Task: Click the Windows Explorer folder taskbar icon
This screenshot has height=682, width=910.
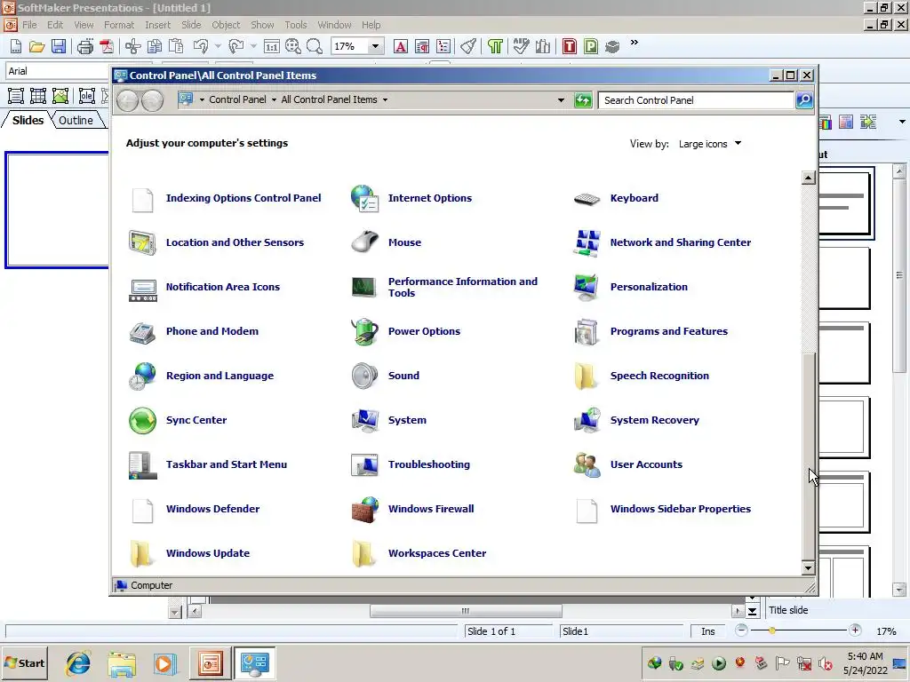Action: [121, 663]
